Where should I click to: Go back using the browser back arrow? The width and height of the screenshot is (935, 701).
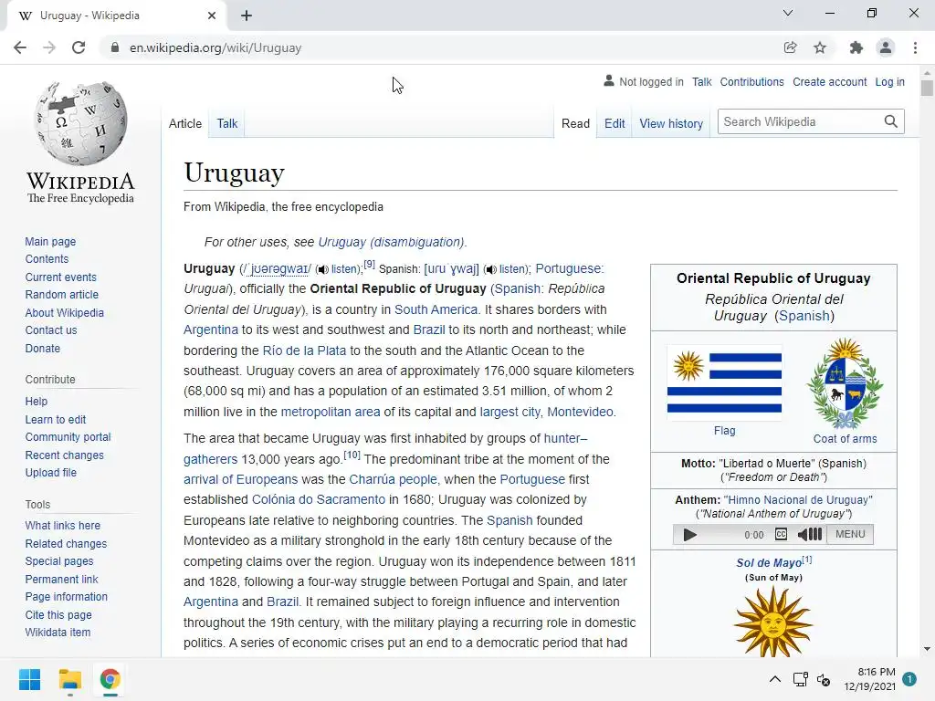click(x=20, y=47)
